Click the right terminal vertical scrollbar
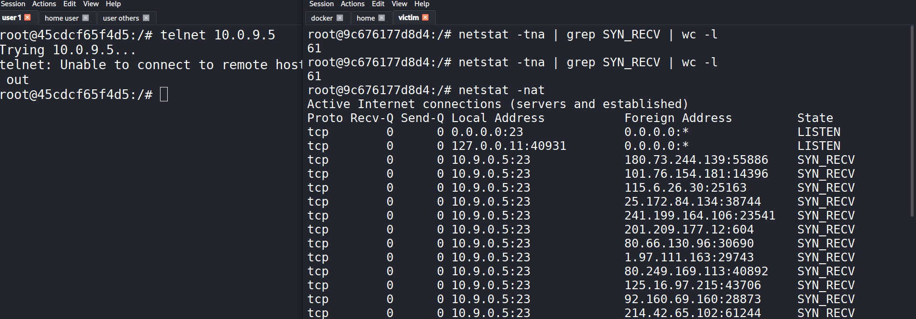Image resolution: width=916 pixels, height=319 pixels. 912,120
